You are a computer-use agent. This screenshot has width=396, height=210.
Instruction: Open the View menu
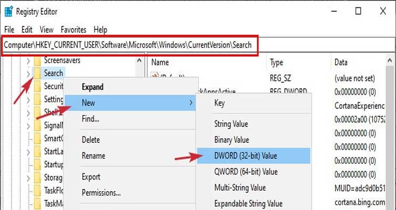tap(47, 30)
